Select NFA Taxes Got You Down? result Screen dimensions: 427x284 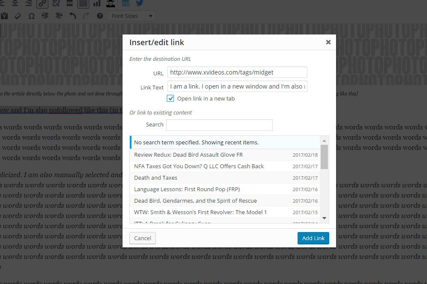tap(225, 166)
